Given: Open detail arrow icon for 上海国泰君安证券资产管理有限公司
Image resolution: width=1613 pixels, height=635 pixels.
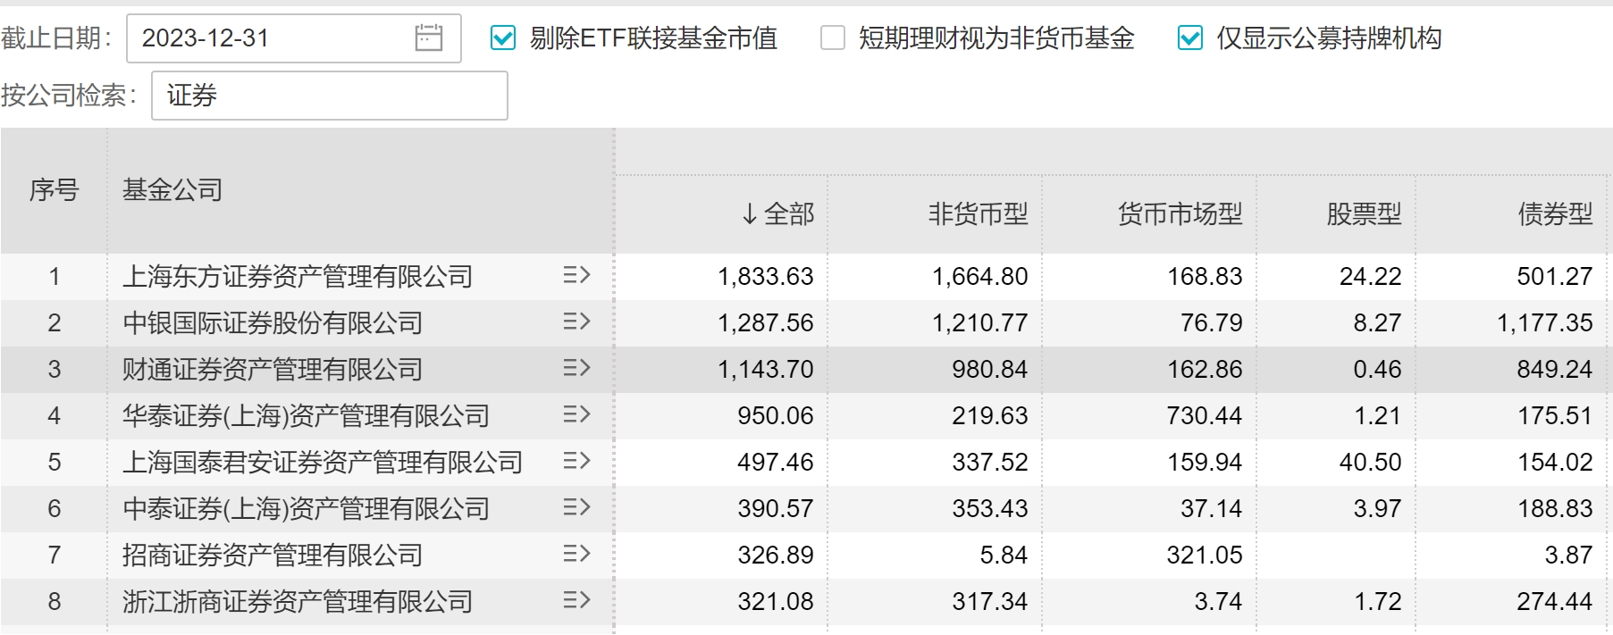Looking at the screenshot, I should (576, 461).
